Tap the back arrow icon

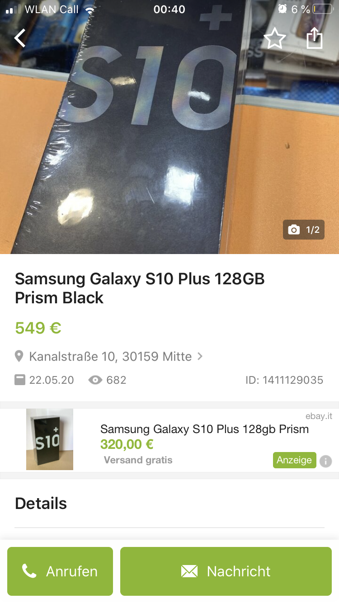[x=20, y=38]
